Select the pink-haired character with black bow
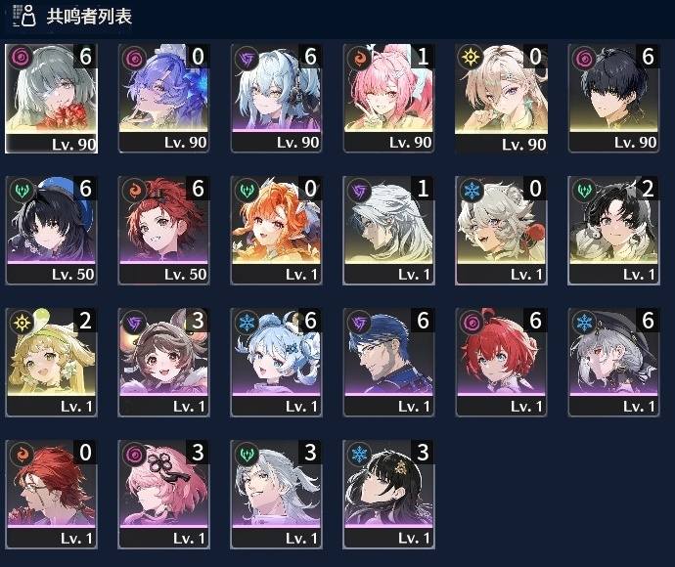The width and height of the screenshot is (675, 567). coord(163,495)
